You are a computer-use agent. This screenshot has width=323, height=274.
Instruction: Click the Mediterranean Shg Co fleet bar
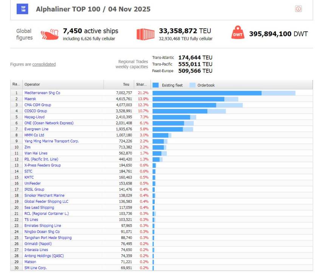click(x=207, y=93)
